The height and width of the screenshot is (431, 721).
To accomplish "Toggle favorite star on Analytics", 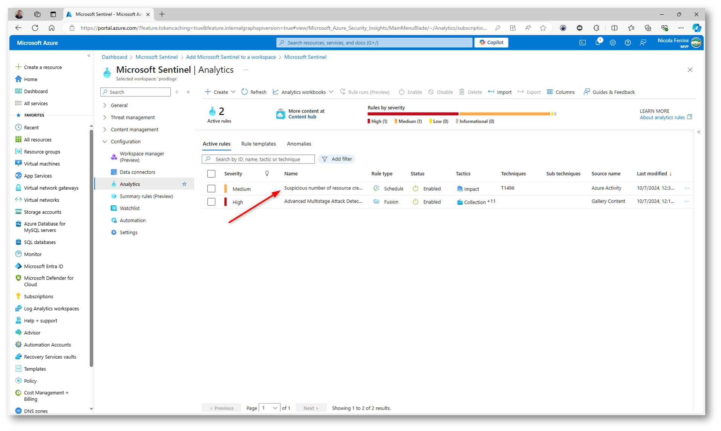I will pos(184,184).
